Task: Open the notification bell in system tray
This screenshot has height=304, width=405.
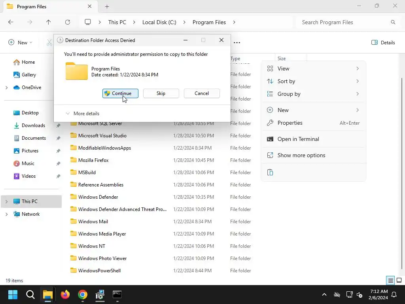Action: (394, 294)
